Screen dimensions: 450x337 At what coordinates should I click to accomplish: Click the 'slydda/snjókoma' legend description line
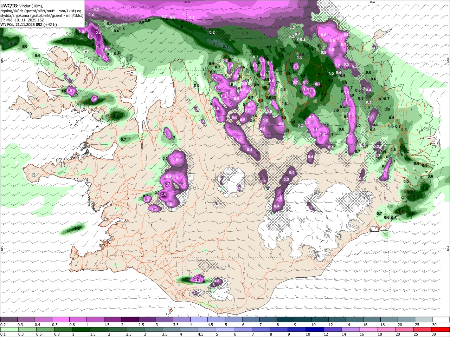42,15
